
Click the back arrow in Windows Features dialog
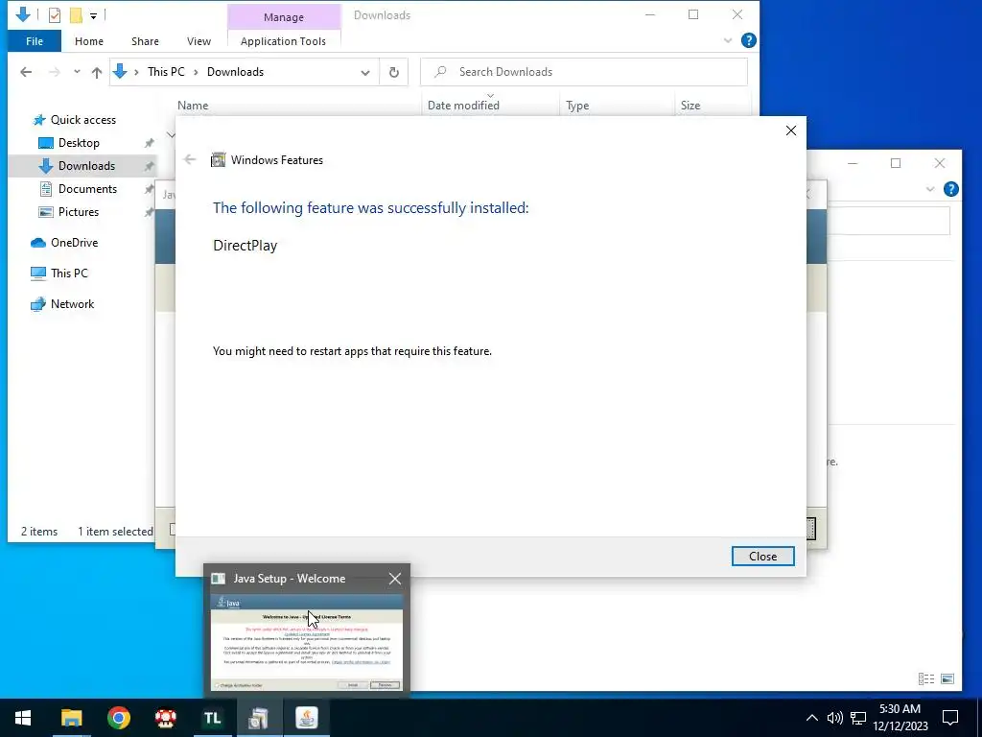pos(190,160)
